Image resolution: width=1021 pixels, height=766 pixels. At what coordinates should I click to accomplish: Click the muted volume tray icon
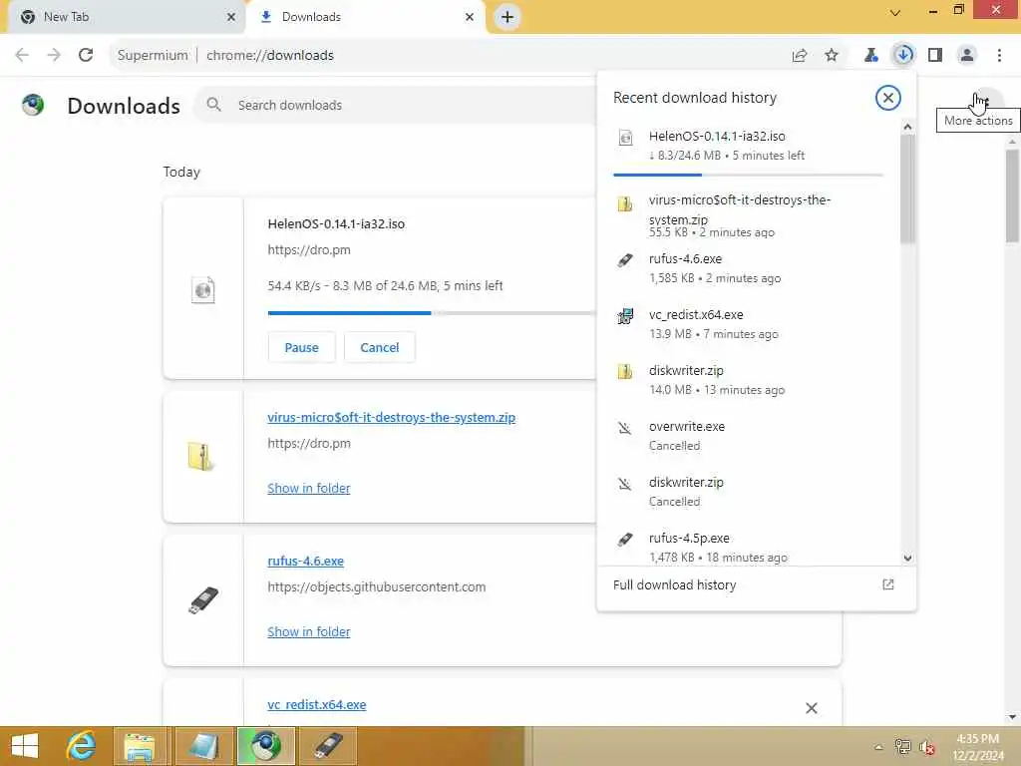pos(927,747)
